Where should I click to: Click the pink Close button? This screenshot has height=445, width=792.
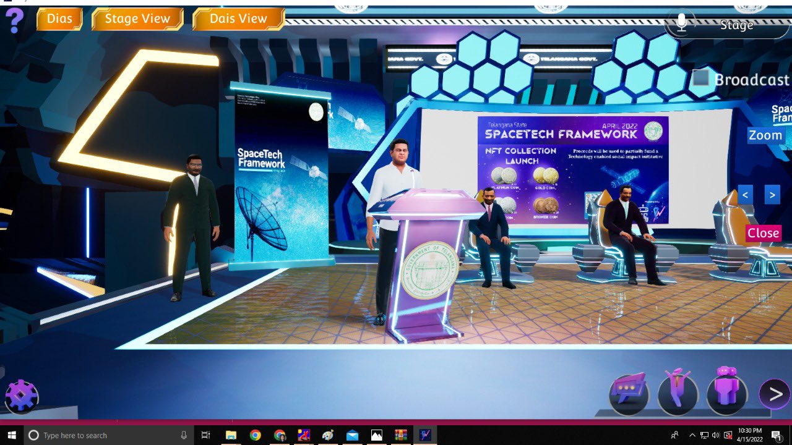point(763,233)
